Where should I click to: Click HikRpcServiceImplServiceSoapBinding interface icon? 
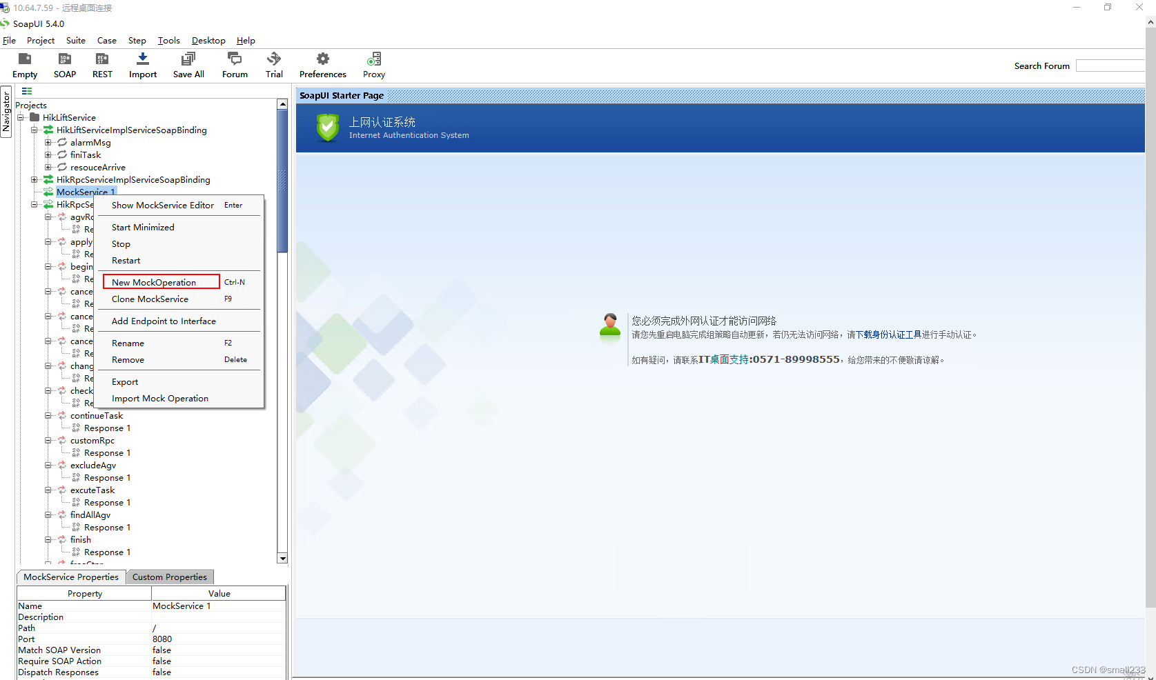[48, 179]
